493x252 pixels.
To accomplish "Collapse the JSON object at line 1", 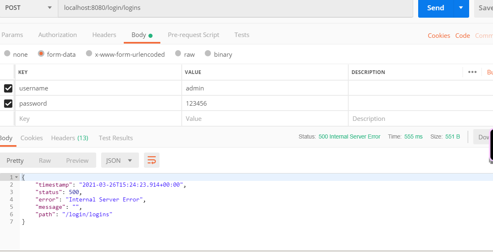I will pos(16,178).
